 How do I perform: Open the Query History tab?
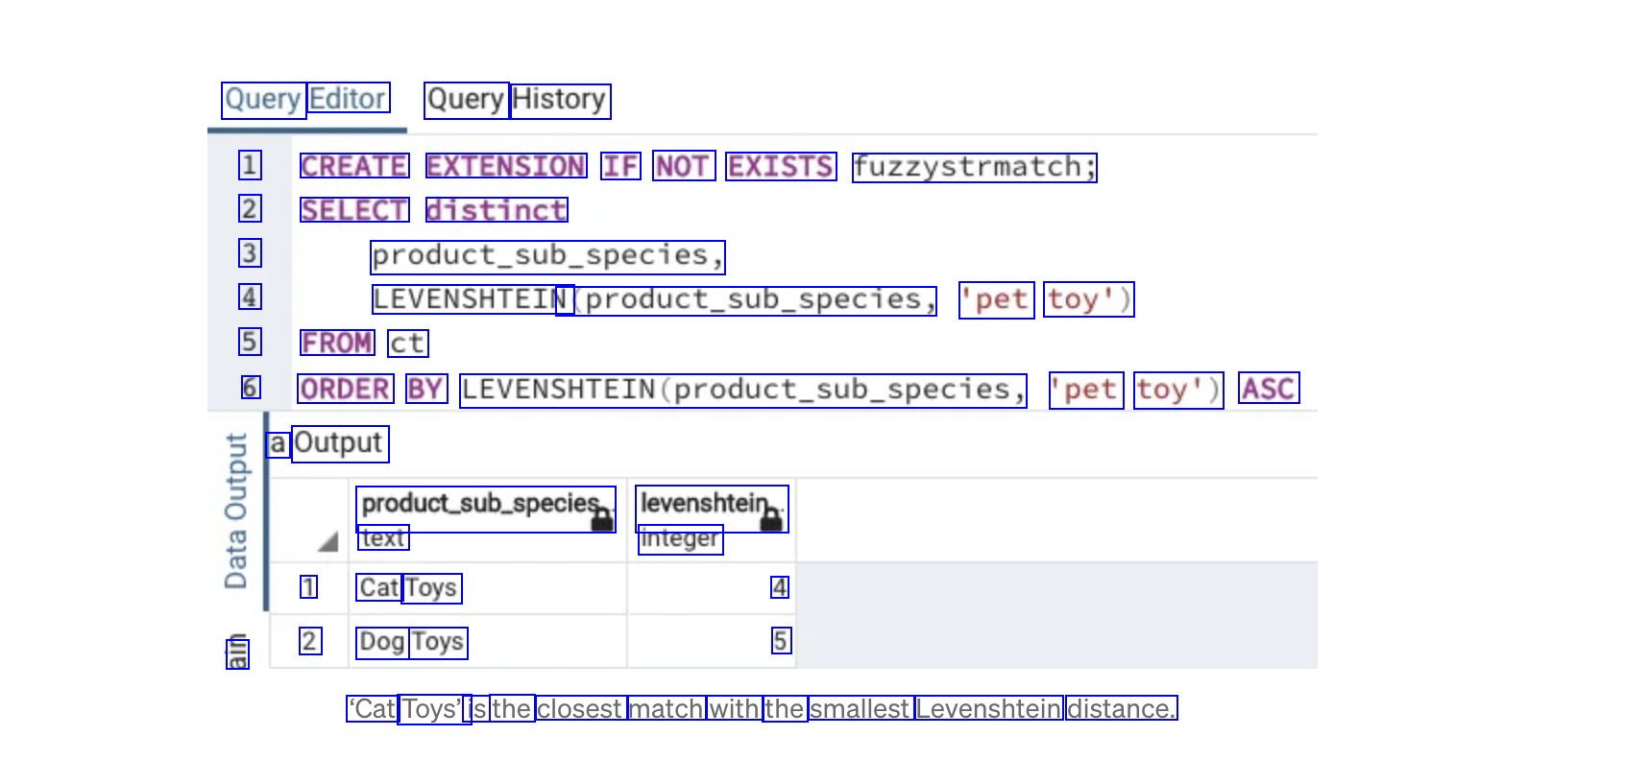tap(517, 100)
